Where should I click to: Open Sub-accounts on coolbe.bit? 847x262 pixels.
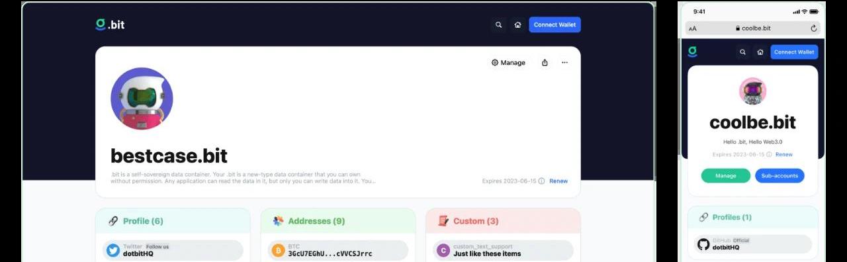coord(780,176)
